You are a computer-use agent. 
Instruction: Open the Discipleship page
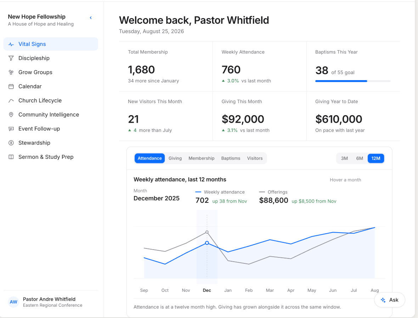(51, 58)
